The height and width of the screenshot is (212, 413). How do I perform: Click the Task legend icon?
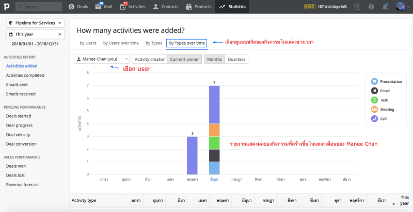click(x=374, y=100)
